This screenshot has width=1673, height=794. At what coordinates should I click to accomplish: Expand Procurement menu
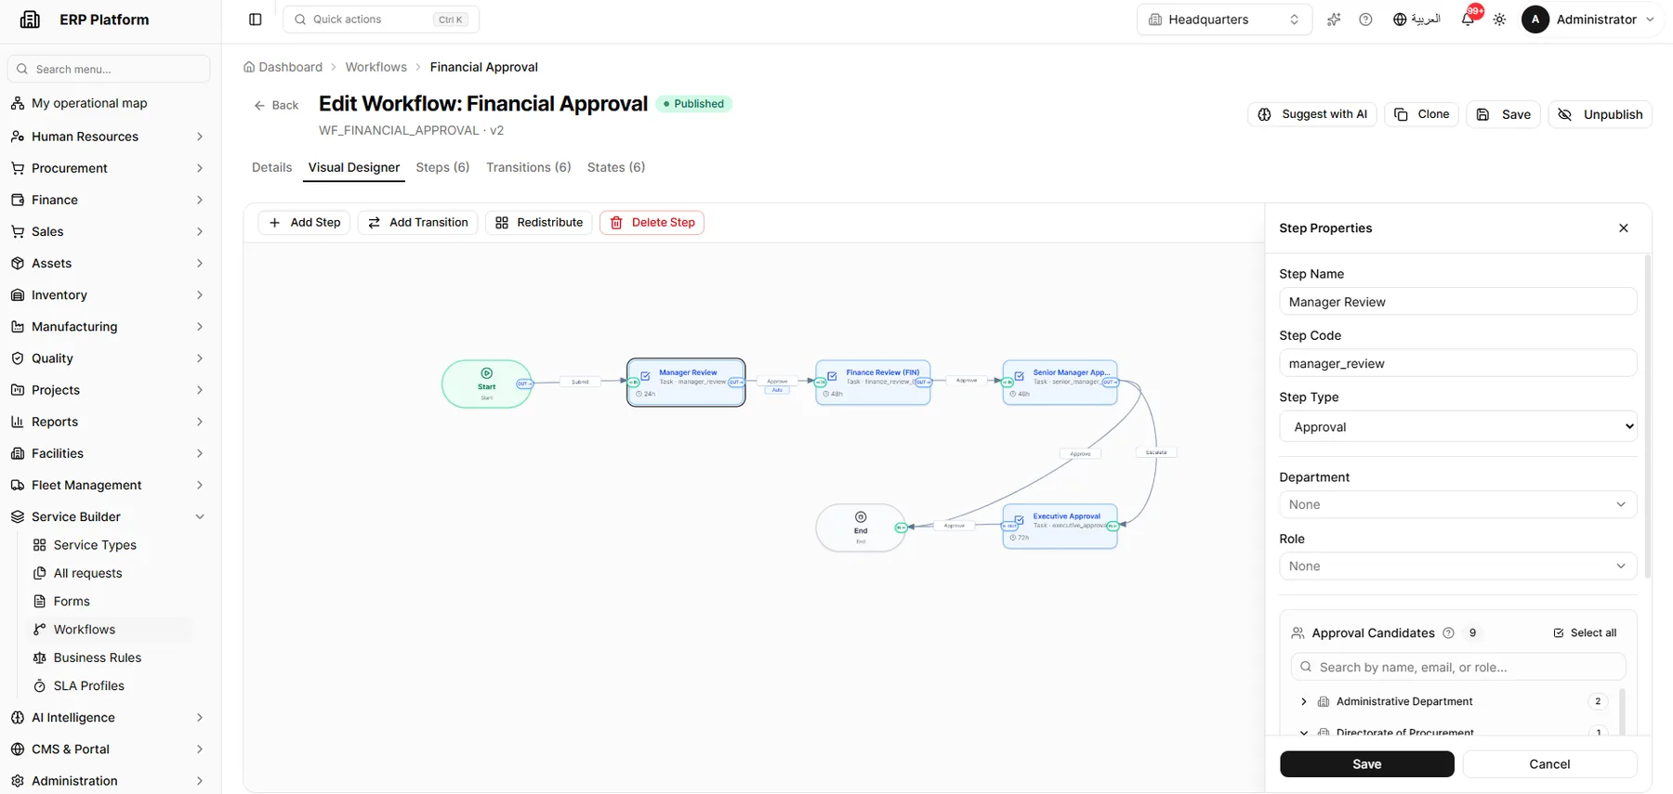pyautogui.click(x=109, y=168)
